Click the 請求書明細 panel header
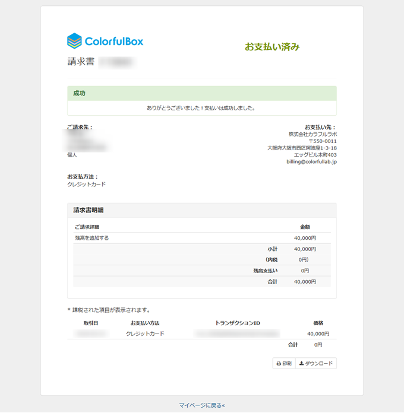This screenshot has height=413, width=404. 202,210
